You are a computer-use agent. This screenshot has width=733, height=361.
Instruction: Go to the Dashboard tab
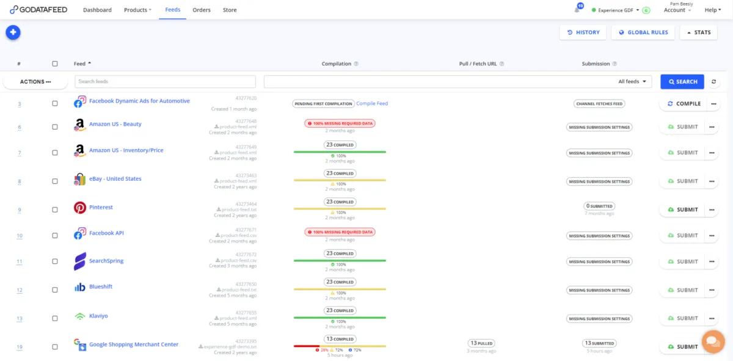point(97,10)
